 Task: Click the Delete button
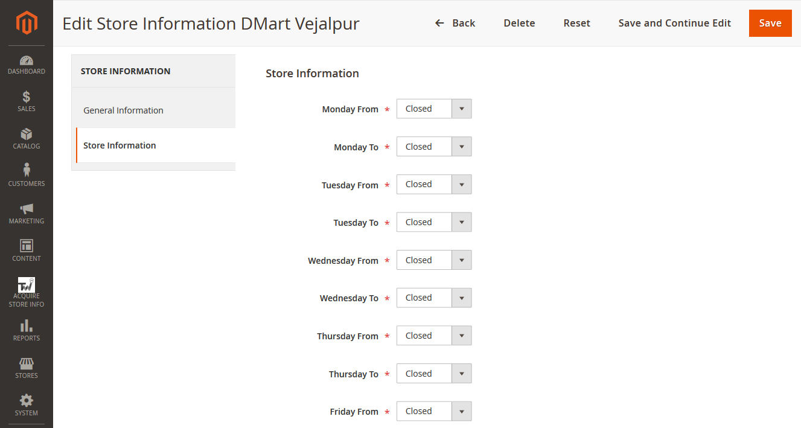[519, 23]
